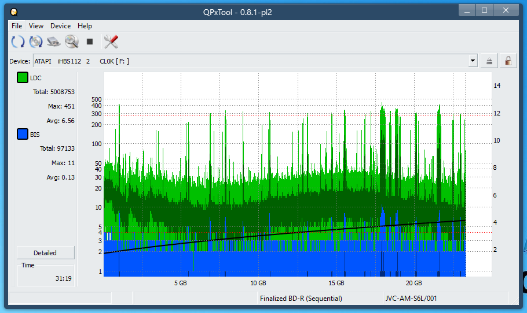Open preferences with wrench screwdriver icon
The image size is (527, 313).
111,42
